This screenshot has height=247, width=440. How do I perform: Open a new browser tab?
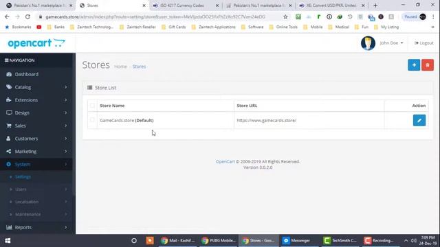375,5
